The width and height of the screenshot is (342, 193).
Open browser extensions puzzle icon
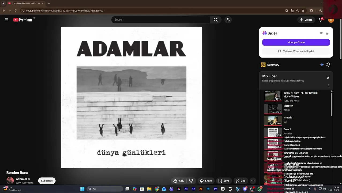click(311, 11)
